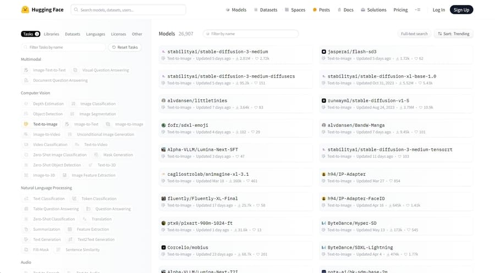Click the Mask Generation task icon

click(x=96, y=155)
